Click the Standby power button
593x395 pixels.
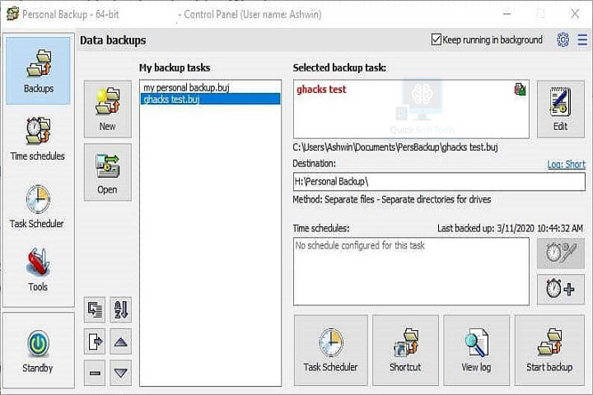coord(38,351)
